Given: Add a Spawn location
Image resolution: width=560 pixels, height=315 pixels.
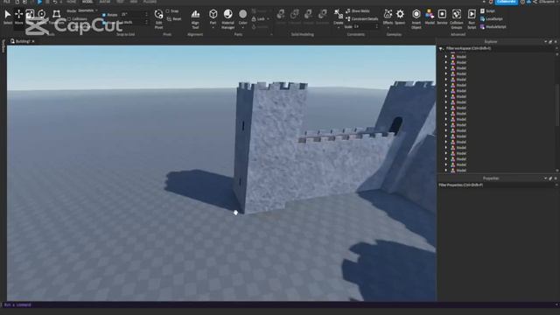Looking at the screenshot, I should 400,17.
